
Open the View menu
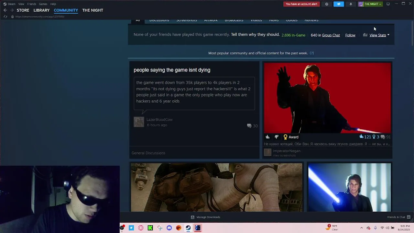pos(21,4)
